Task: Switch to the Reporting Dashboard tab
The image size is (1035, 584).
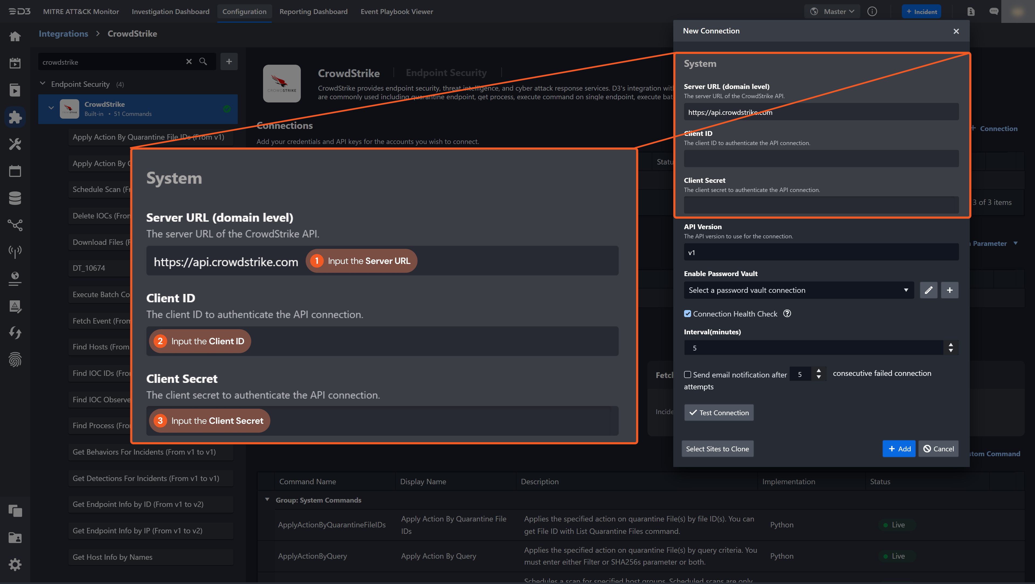Action: pyautogui.click(x=313, y=11)
